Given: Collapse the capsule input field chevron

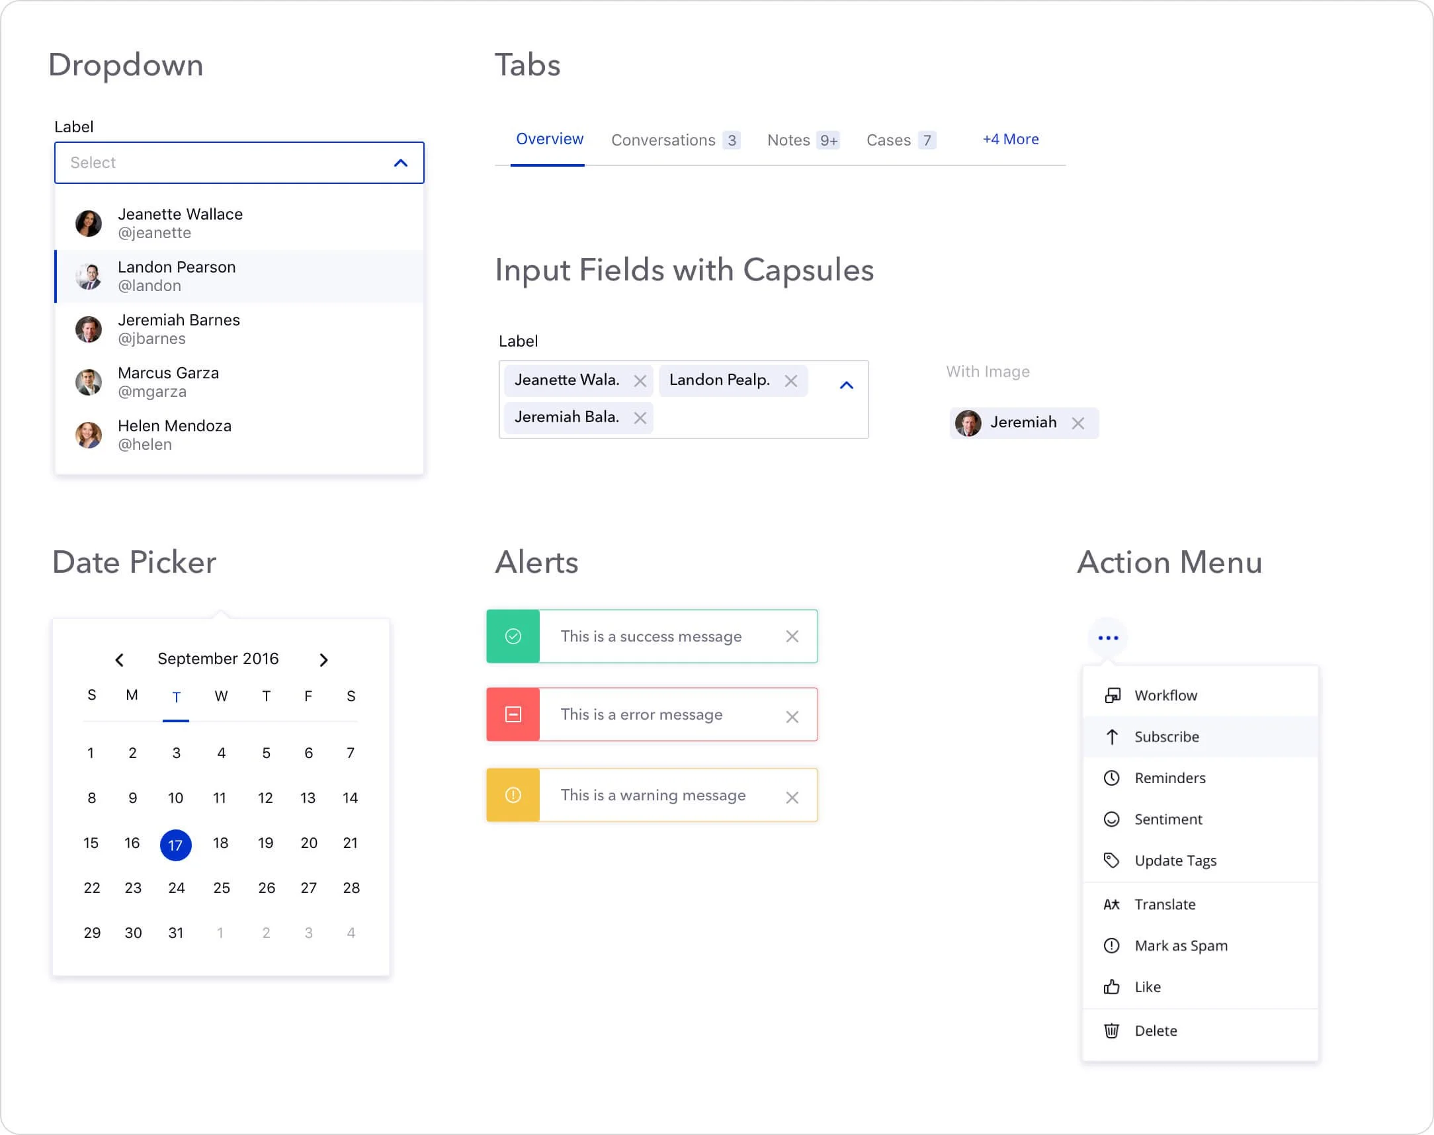Looking at the screenshot, I should click(847, 384).
